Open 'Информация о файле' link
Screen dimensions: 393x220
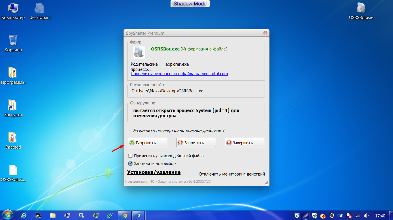(204, 49)
